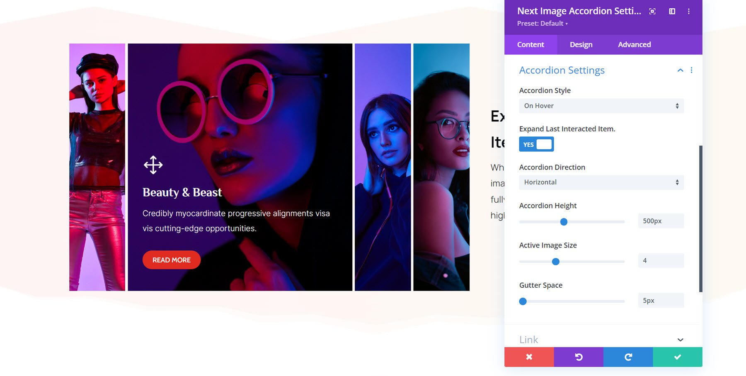
Task: Click the Beauty & Beast heading
Action: (x=182, y=192)
